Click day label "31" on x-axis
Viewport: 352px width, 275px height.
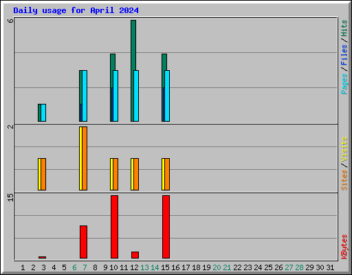pyautogui.click(x=330, y=267)
